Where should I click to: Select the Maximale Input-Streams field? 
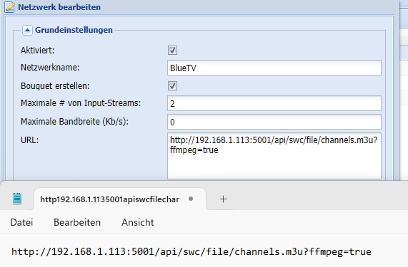[274, 103]
